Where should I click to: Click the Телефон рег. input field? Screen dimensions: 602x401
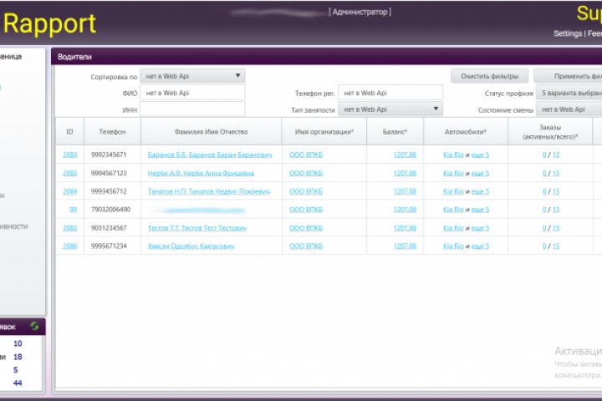point(390,93)
